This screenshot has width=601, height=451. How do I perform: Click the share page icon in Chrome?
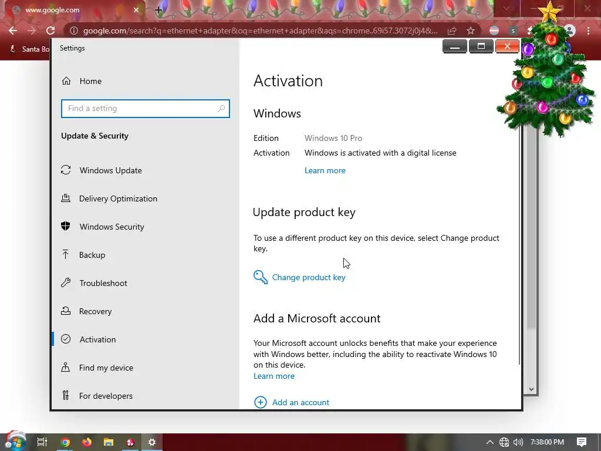pyautogui.click(x=452, y=31)
